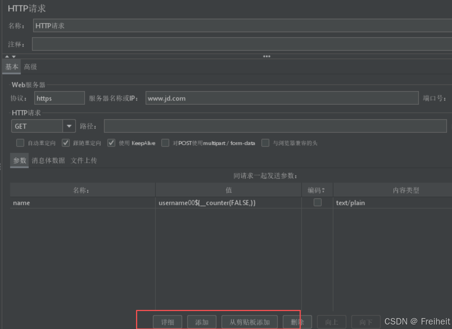This screenshot has height=329, width=452.
Task: Uncheck 使用 KeepAlive checkbox
Action: point(111,143)
